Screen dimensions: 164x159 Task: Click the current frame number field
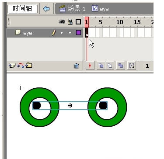pyautogui.click(x=146, y=66)
